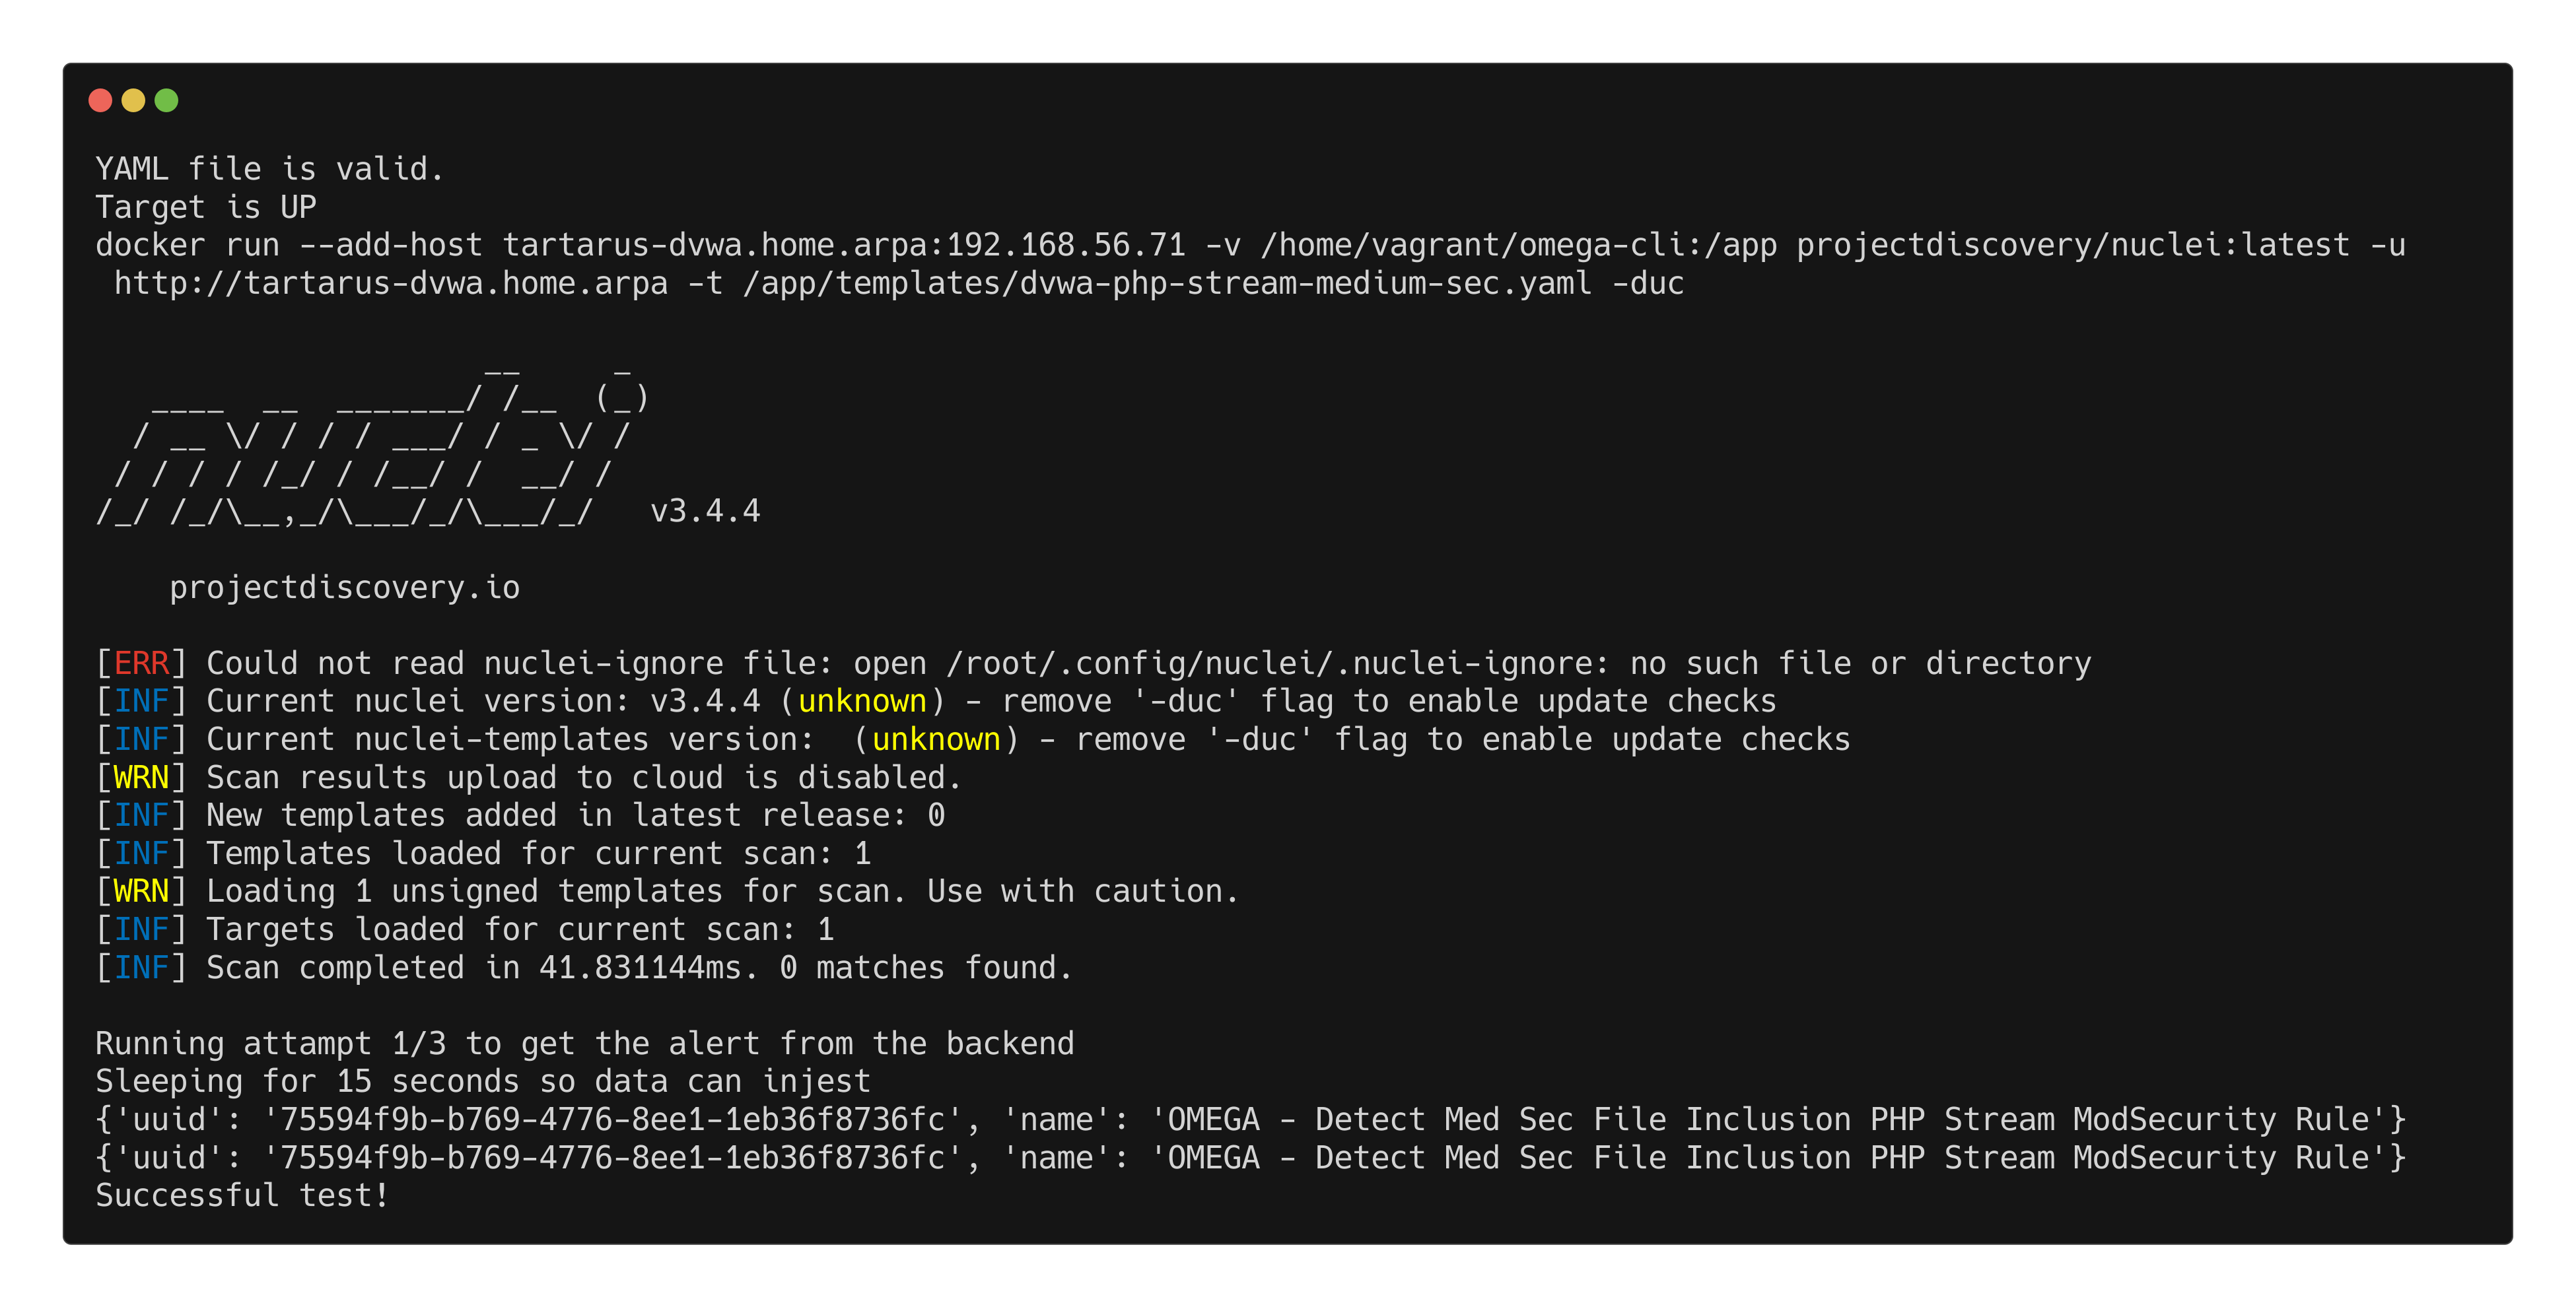Click WRN tag before 'Scan results upload'

141,777
